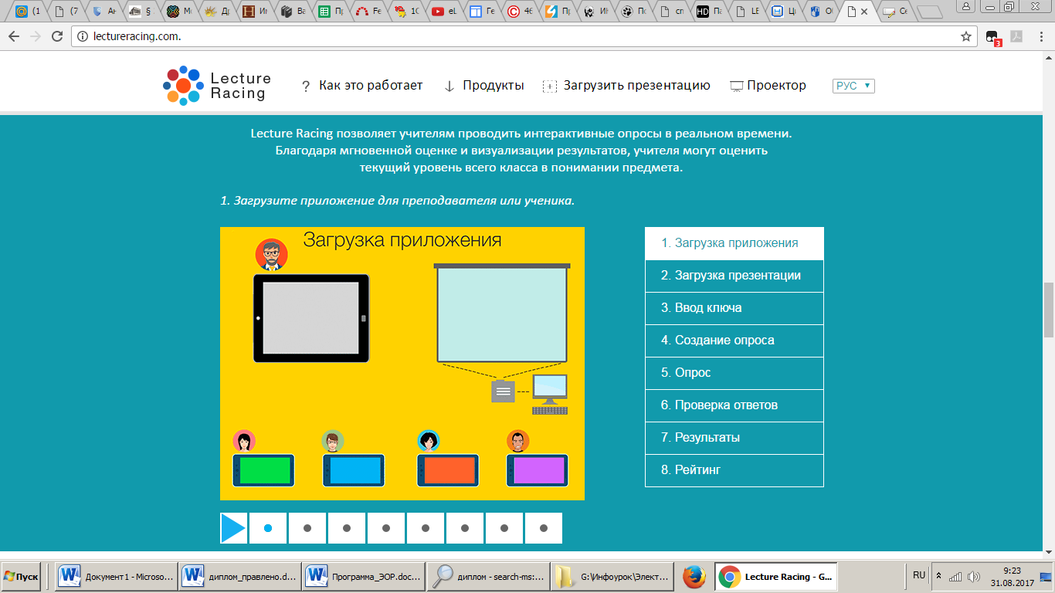This screenshot has height=593, width=1055.
Task: Click the gray document box icon
Action: point(503,391)
